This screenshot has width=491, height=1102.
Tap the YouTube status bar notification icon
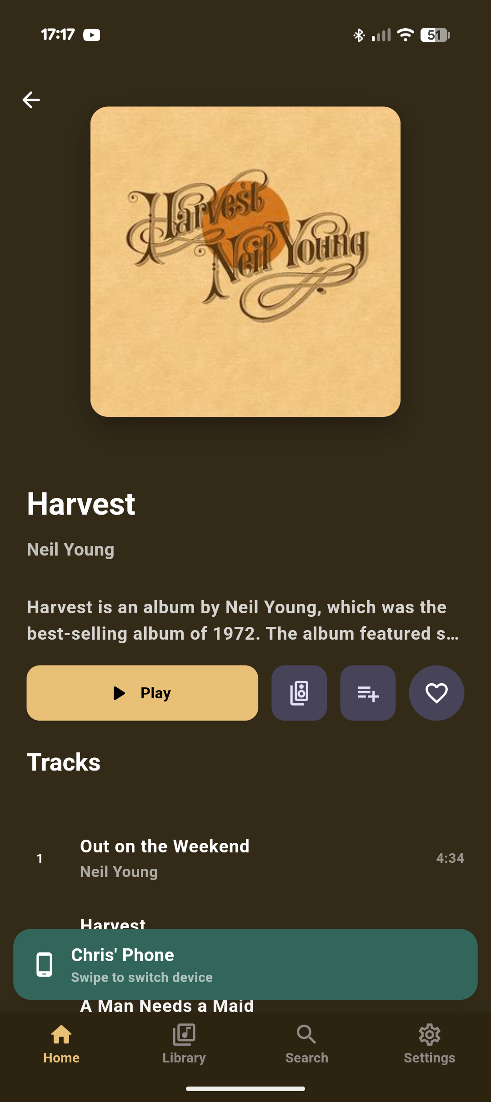[92, 35]
